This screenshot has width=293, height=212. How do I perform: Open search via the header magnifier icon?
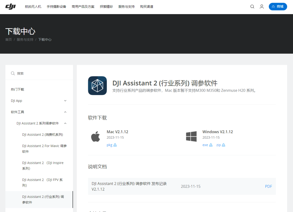252,7
